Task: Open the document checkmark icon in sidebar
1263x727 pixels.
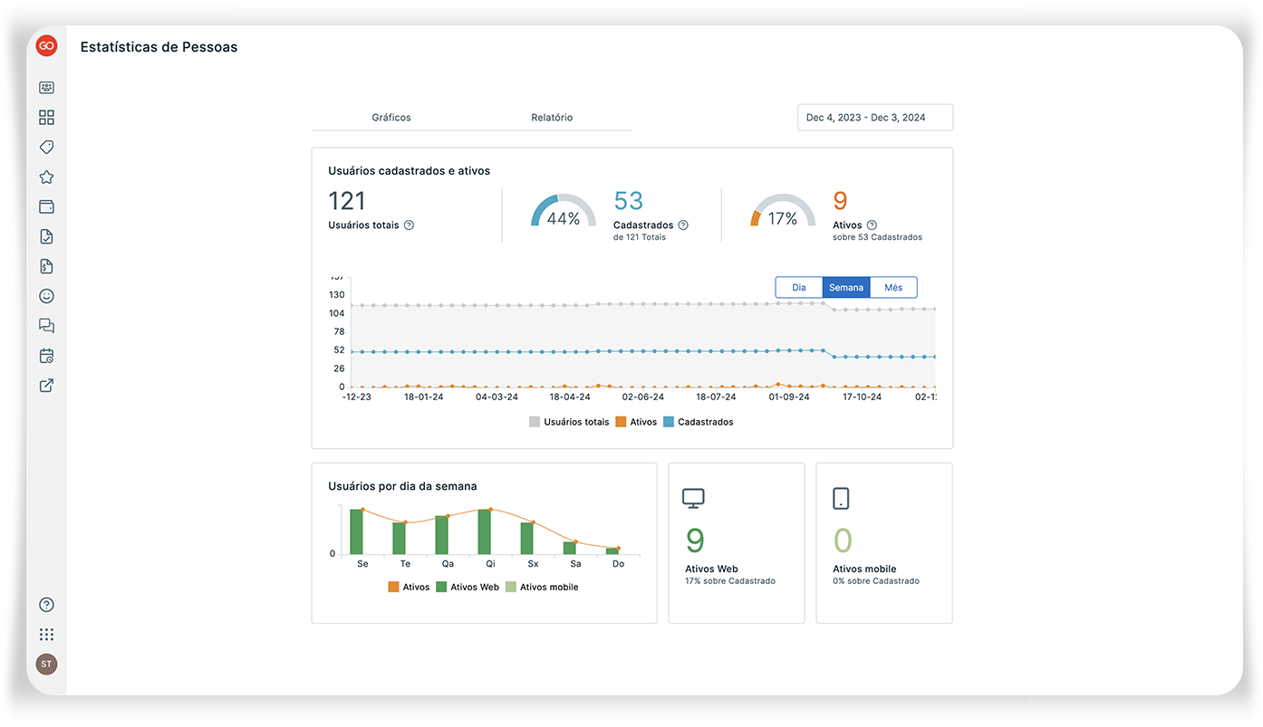Action: point(46,236)
